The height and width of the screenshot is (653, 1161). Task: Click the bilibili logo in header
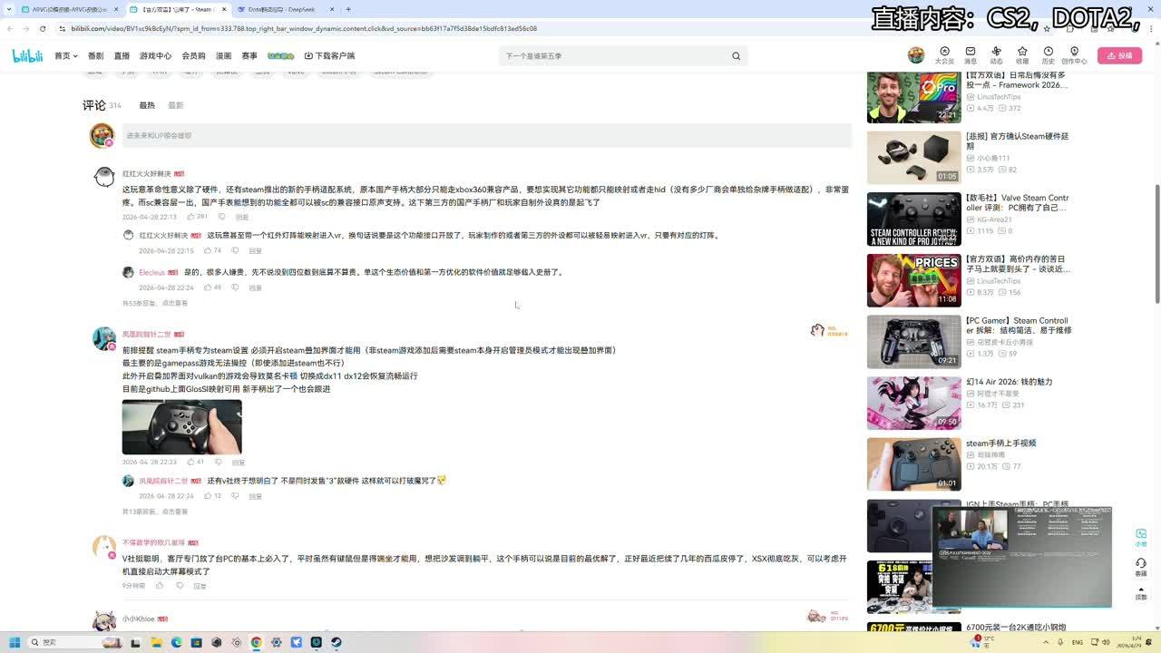27,56
